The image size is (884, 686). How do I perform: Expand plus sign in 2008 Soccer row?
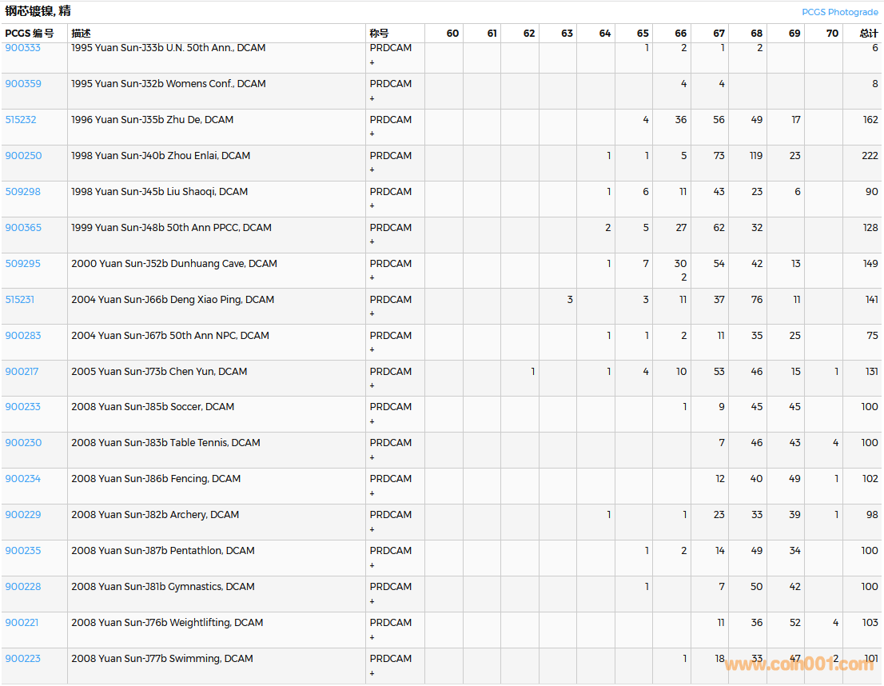(372, 421)
